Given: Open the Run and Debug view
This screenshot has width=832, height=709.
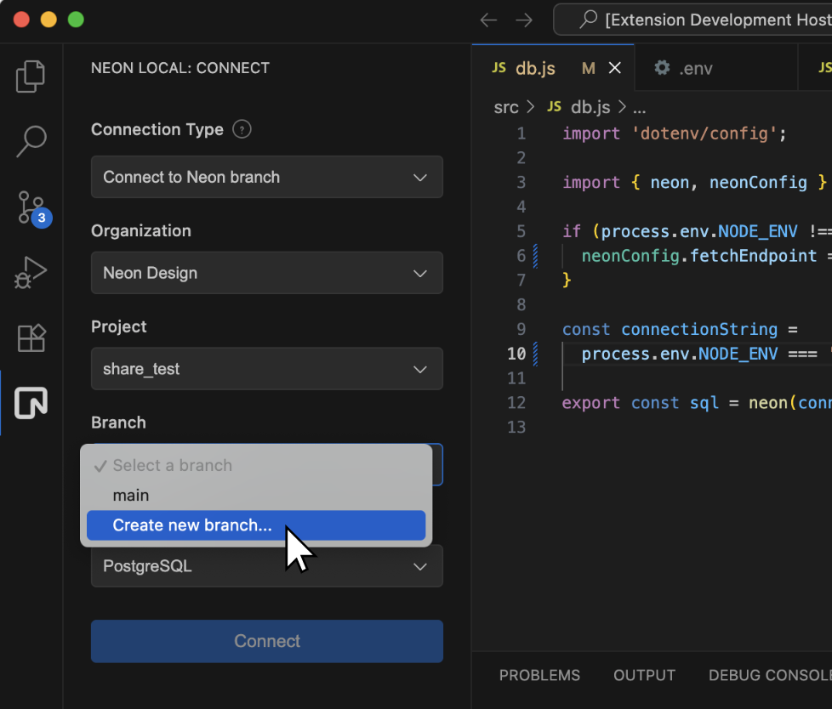Looking at the screenshot, I should 31,273.
